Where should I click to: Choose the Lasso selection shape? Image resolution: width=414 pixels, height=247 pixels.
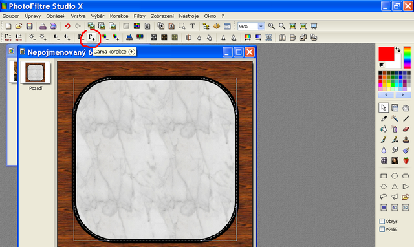pyautogui.click(x=384, y=197)
